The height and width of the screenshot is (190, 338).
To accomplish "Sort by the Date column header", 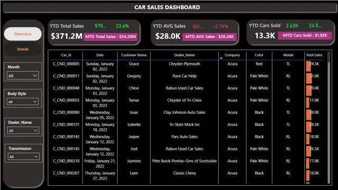I will (100, 55).
